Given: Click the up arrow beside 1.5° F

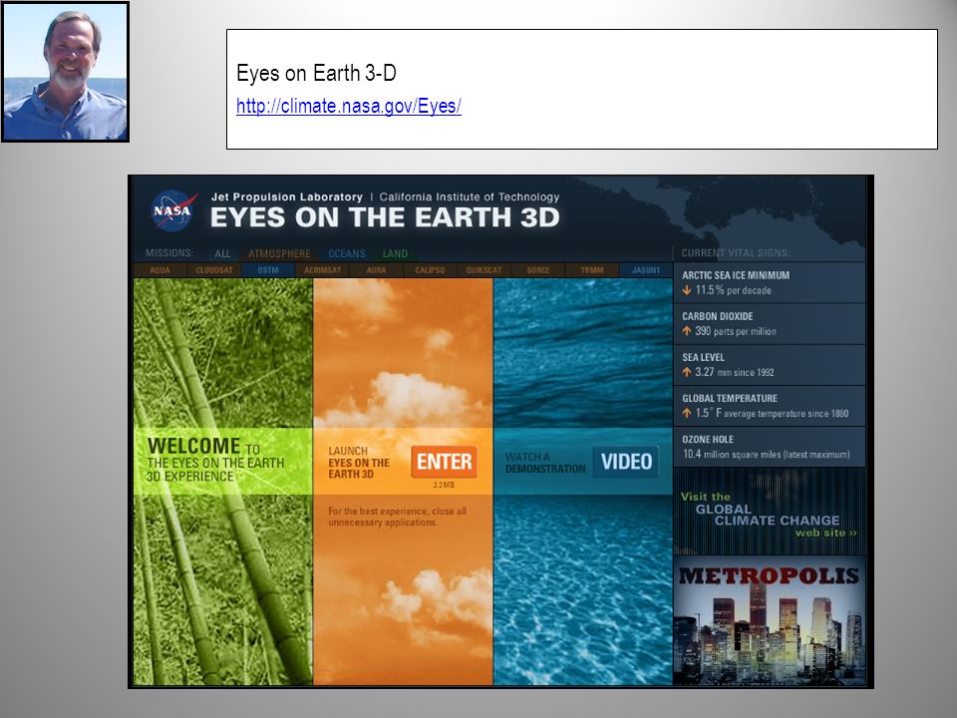Looking at the screenshot, I should point(687,413).
